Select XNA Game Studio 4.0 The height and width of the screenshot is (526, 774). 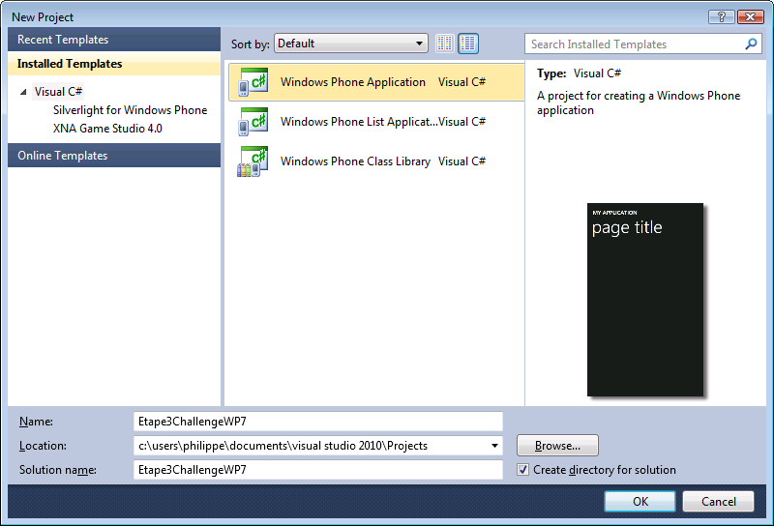pyautogui.click(x=107, y=129)
